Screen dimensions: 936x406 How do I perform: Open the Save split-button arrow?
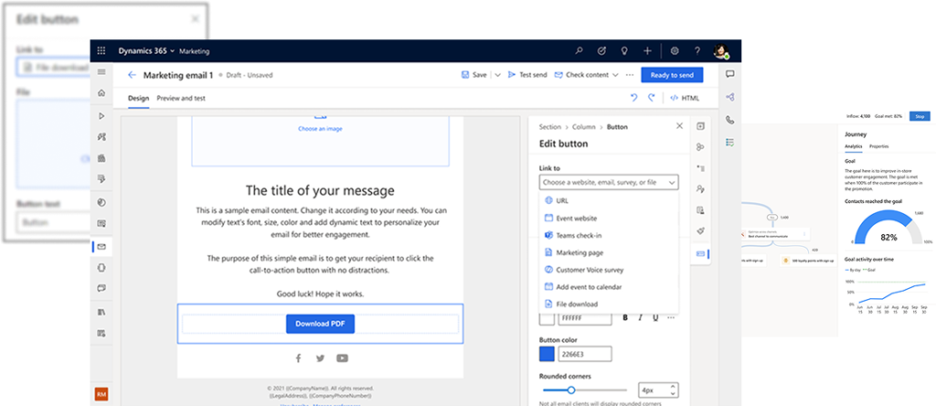[497, 75]
